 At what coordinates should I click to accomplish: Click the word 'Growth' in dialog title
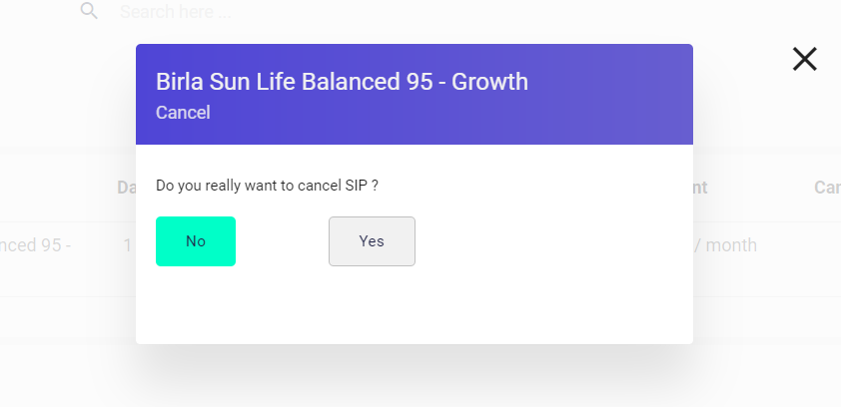point(489,82)
